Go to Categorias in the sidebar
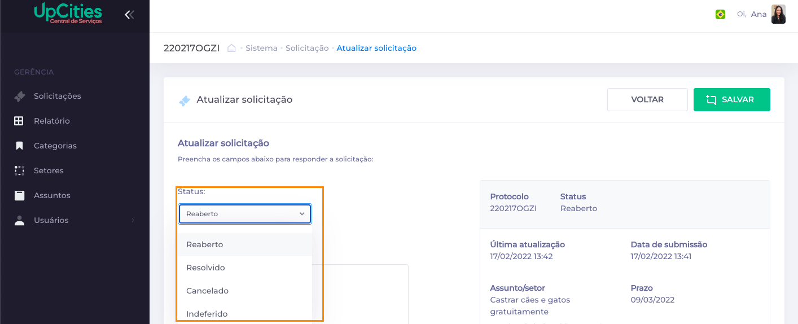Viewport: 798px width, 324px height. point(55,146)
